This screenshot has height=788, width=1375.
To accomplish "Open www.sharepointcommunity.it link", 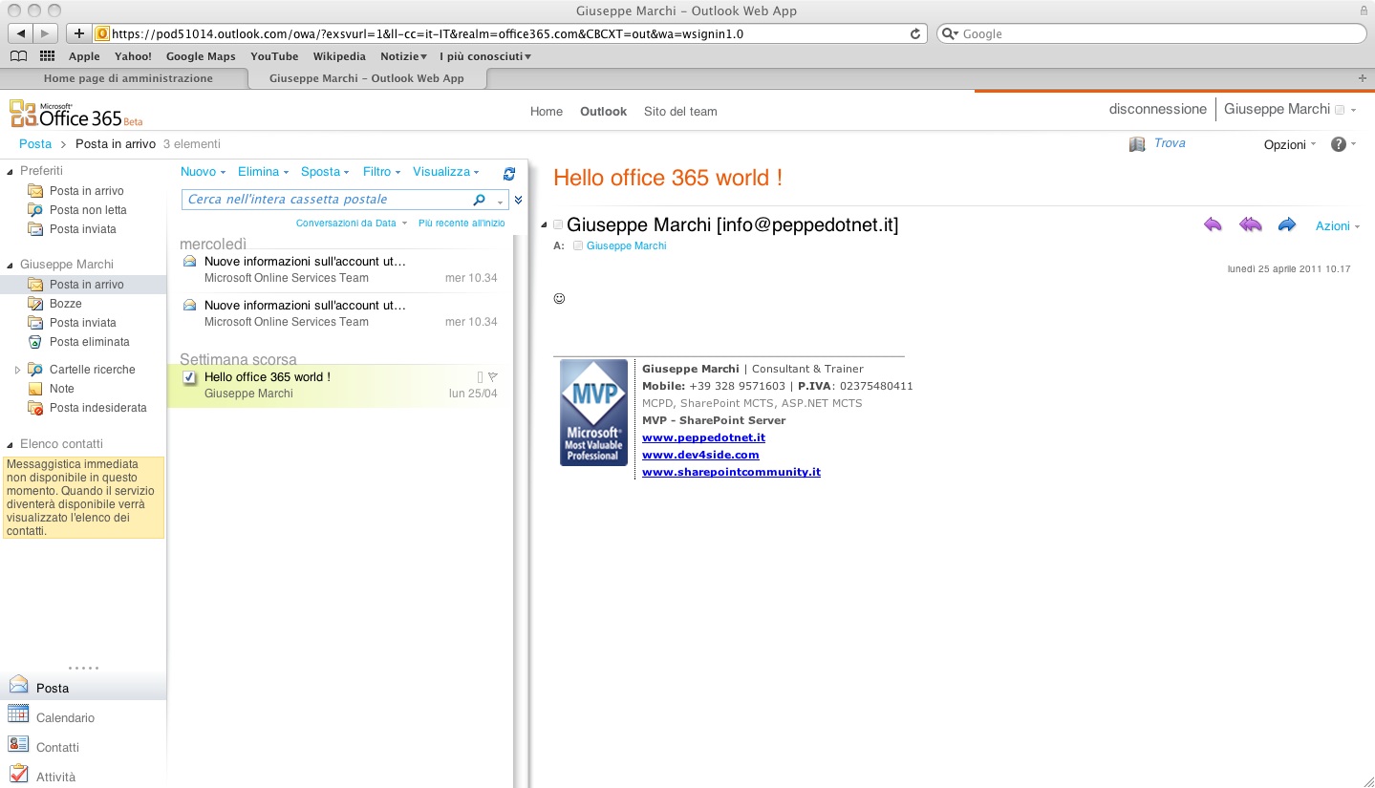I will (731, 472).
